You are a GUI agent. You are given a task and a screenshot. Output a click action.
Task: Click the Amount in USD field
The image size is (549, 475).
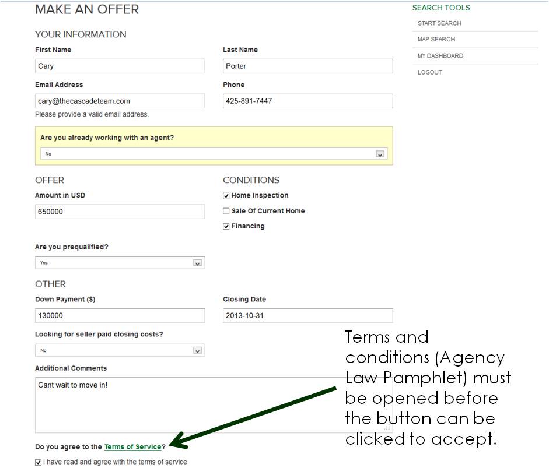(120, 212)
